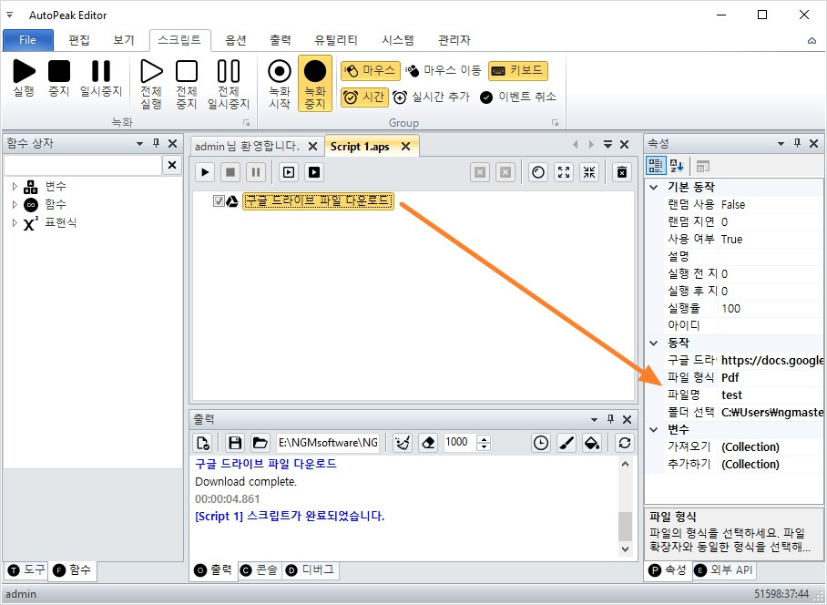
Task: Expand the 함수 tree node
Action: (x=15, y=204)
